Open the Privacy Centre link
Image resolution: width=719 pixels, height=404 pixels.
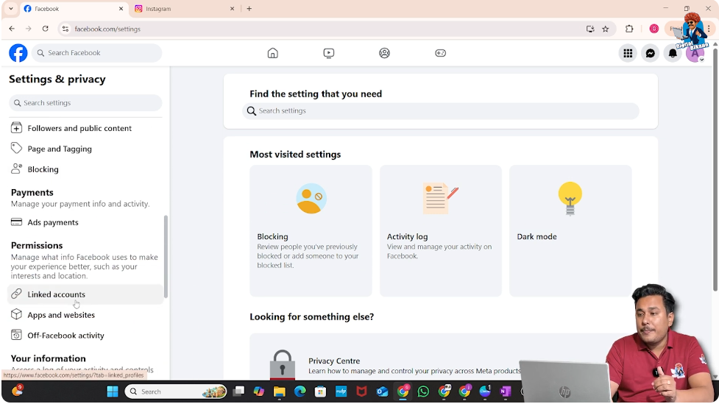334,361
